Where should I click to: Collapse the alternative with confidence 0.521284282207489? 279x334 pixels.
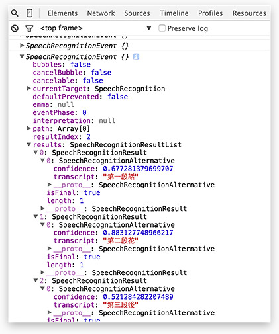tap(42, 288)
